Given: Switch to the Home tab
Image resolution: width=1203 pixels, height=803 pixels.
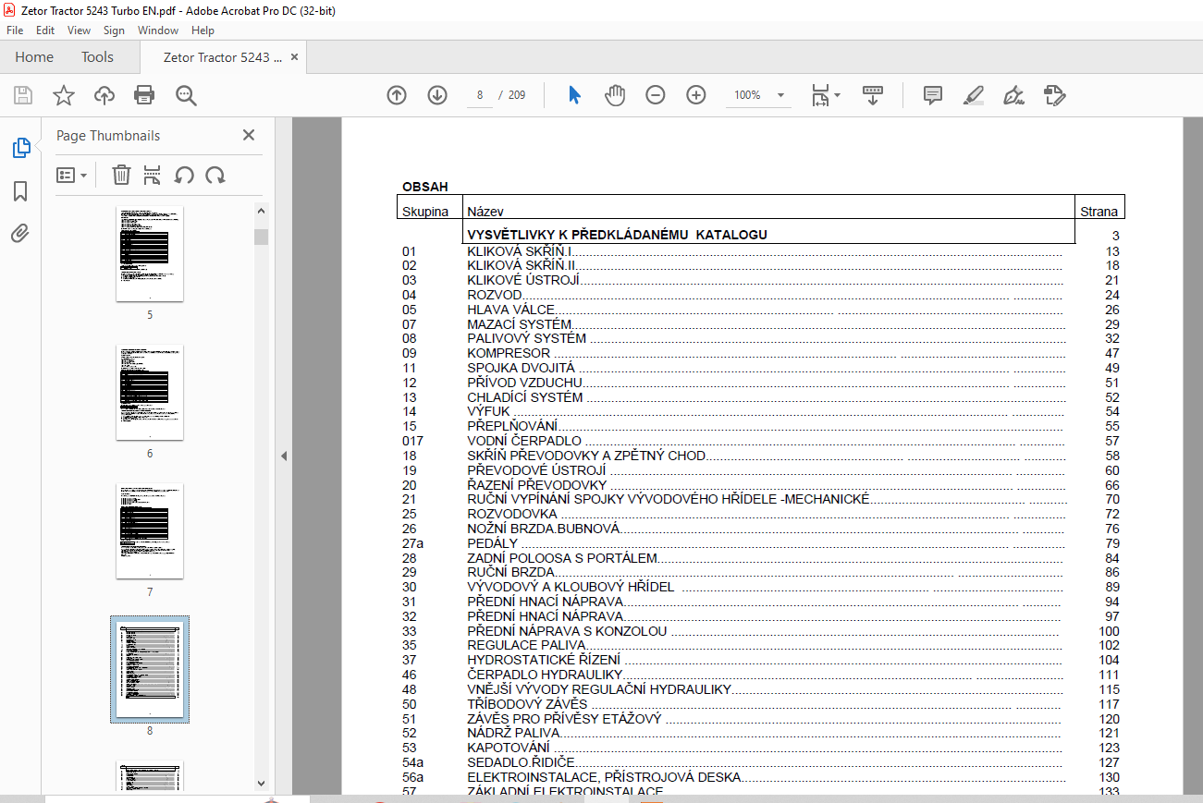Looking at the screenshot, I should coord(34,56).
